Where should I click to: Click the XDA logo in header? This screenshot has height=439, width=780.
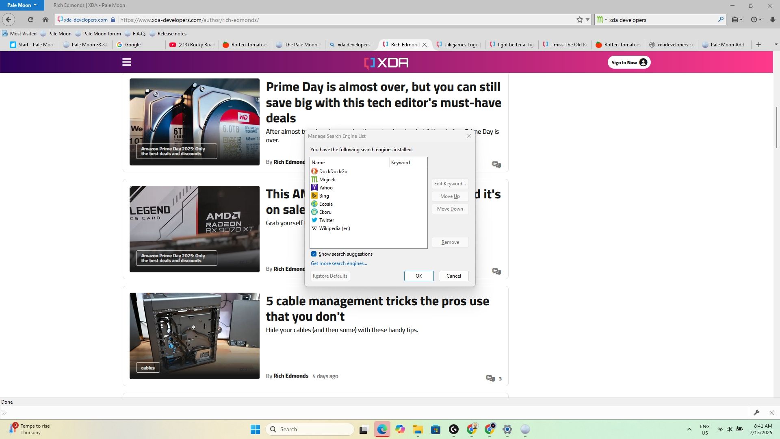point(386,63)
